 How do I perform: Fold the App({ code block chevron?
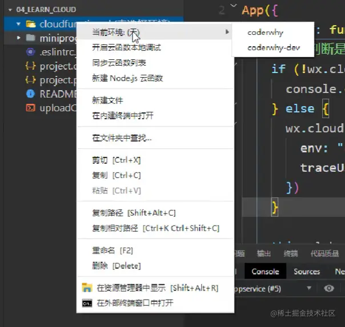pyautogui.click(x=234, y=5)
